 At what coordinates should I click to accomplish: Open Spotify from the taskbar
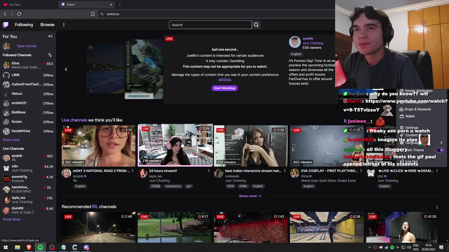[x=40, y=247]
